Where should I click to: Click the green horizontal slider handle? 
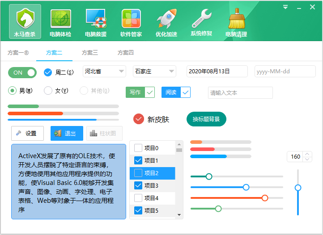click(218, 209)
